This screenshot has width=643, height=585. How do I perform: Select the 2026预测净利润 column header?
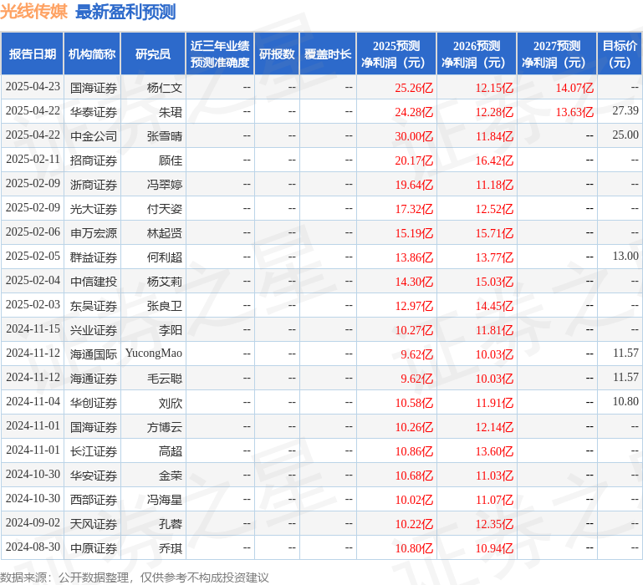click(x=477, y=54)
